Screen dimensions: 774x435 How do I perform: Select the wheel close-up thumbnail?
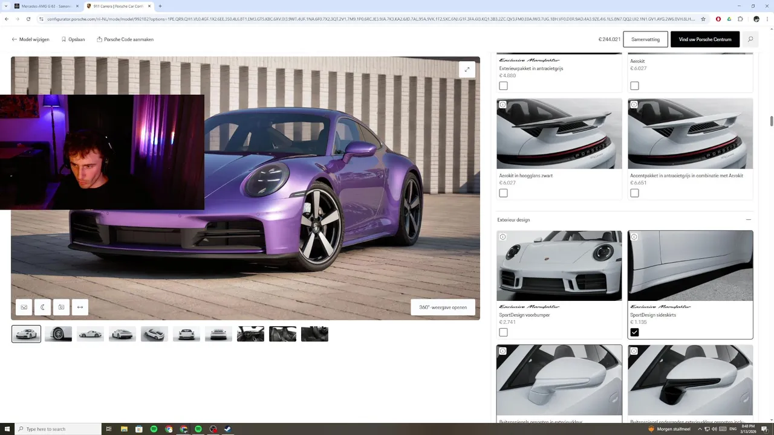point(58,334)
